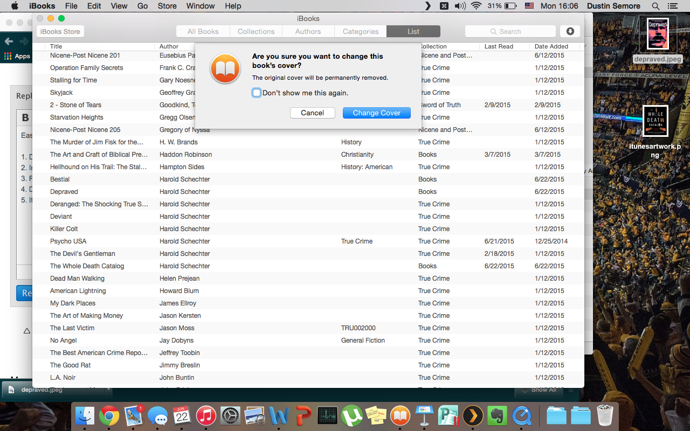The width and height of the screenshot is (690, 431).
Task: Open the Go menu
Action: 143,6
